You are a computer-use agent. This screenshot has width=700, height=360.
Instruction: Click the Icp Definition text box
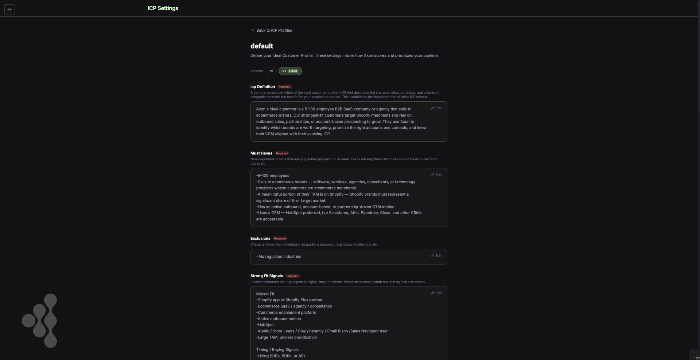coord(349,122)
